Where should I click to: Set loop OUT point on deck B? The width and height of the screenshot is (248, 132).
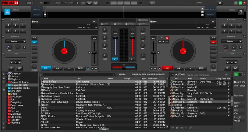(x=235, y=68)
